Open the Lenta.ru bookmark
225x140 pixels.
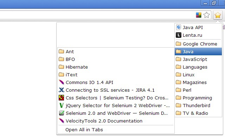[x=192, y=35]
